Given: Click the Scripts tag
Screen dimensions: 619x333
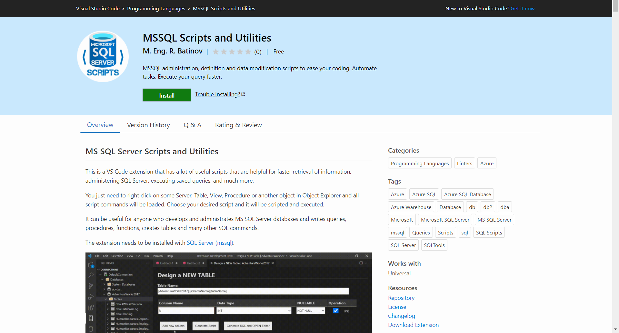Looking at the screenshot, I should [445, 233].
